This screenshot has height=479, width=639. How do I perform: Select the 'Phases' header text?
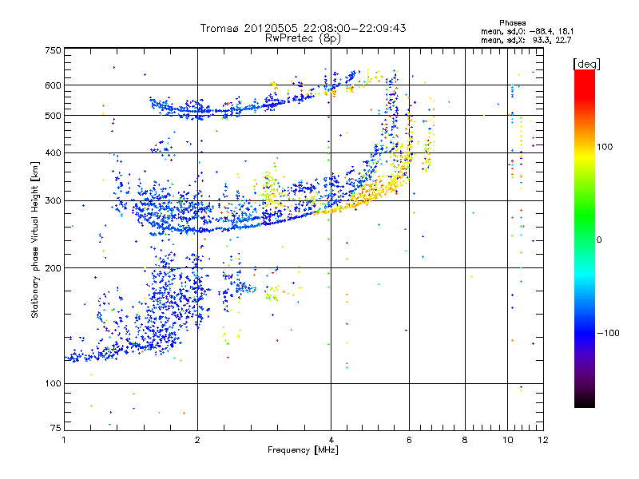click(512, 23)
